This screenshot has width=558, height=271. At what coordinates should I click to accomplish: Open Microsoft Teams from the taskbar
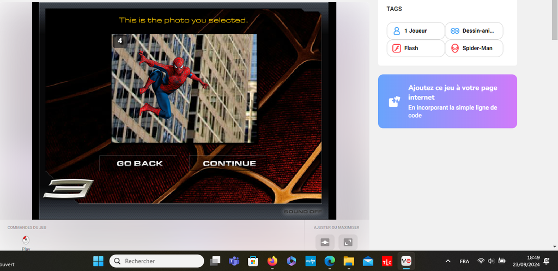pyautogui.click(x=234, y=261)
